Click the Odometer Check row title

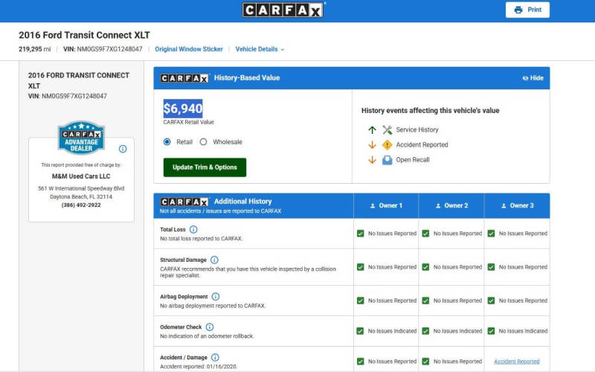tap(181, 327)
